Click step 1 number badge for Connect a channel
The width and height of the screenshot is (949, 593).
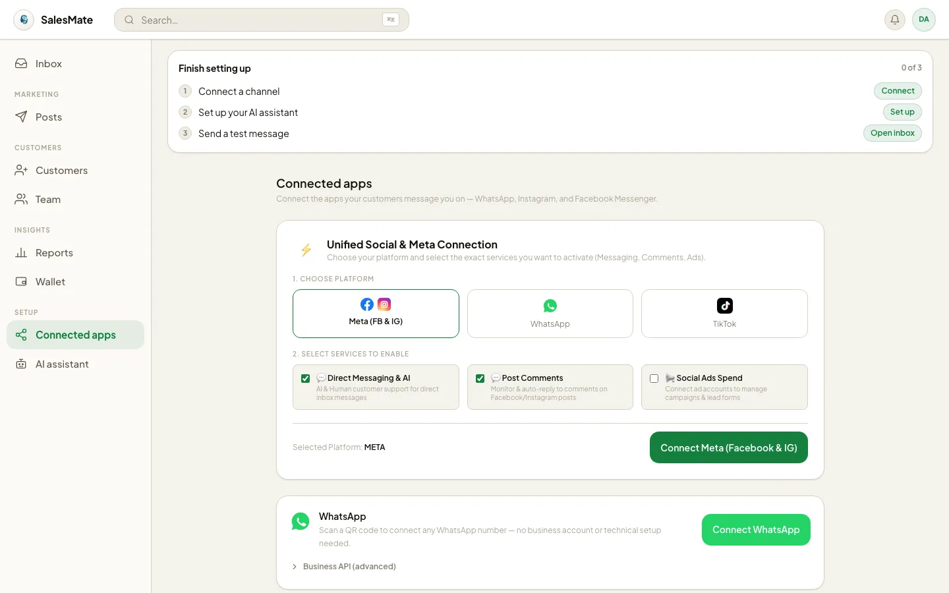(185, 91)
